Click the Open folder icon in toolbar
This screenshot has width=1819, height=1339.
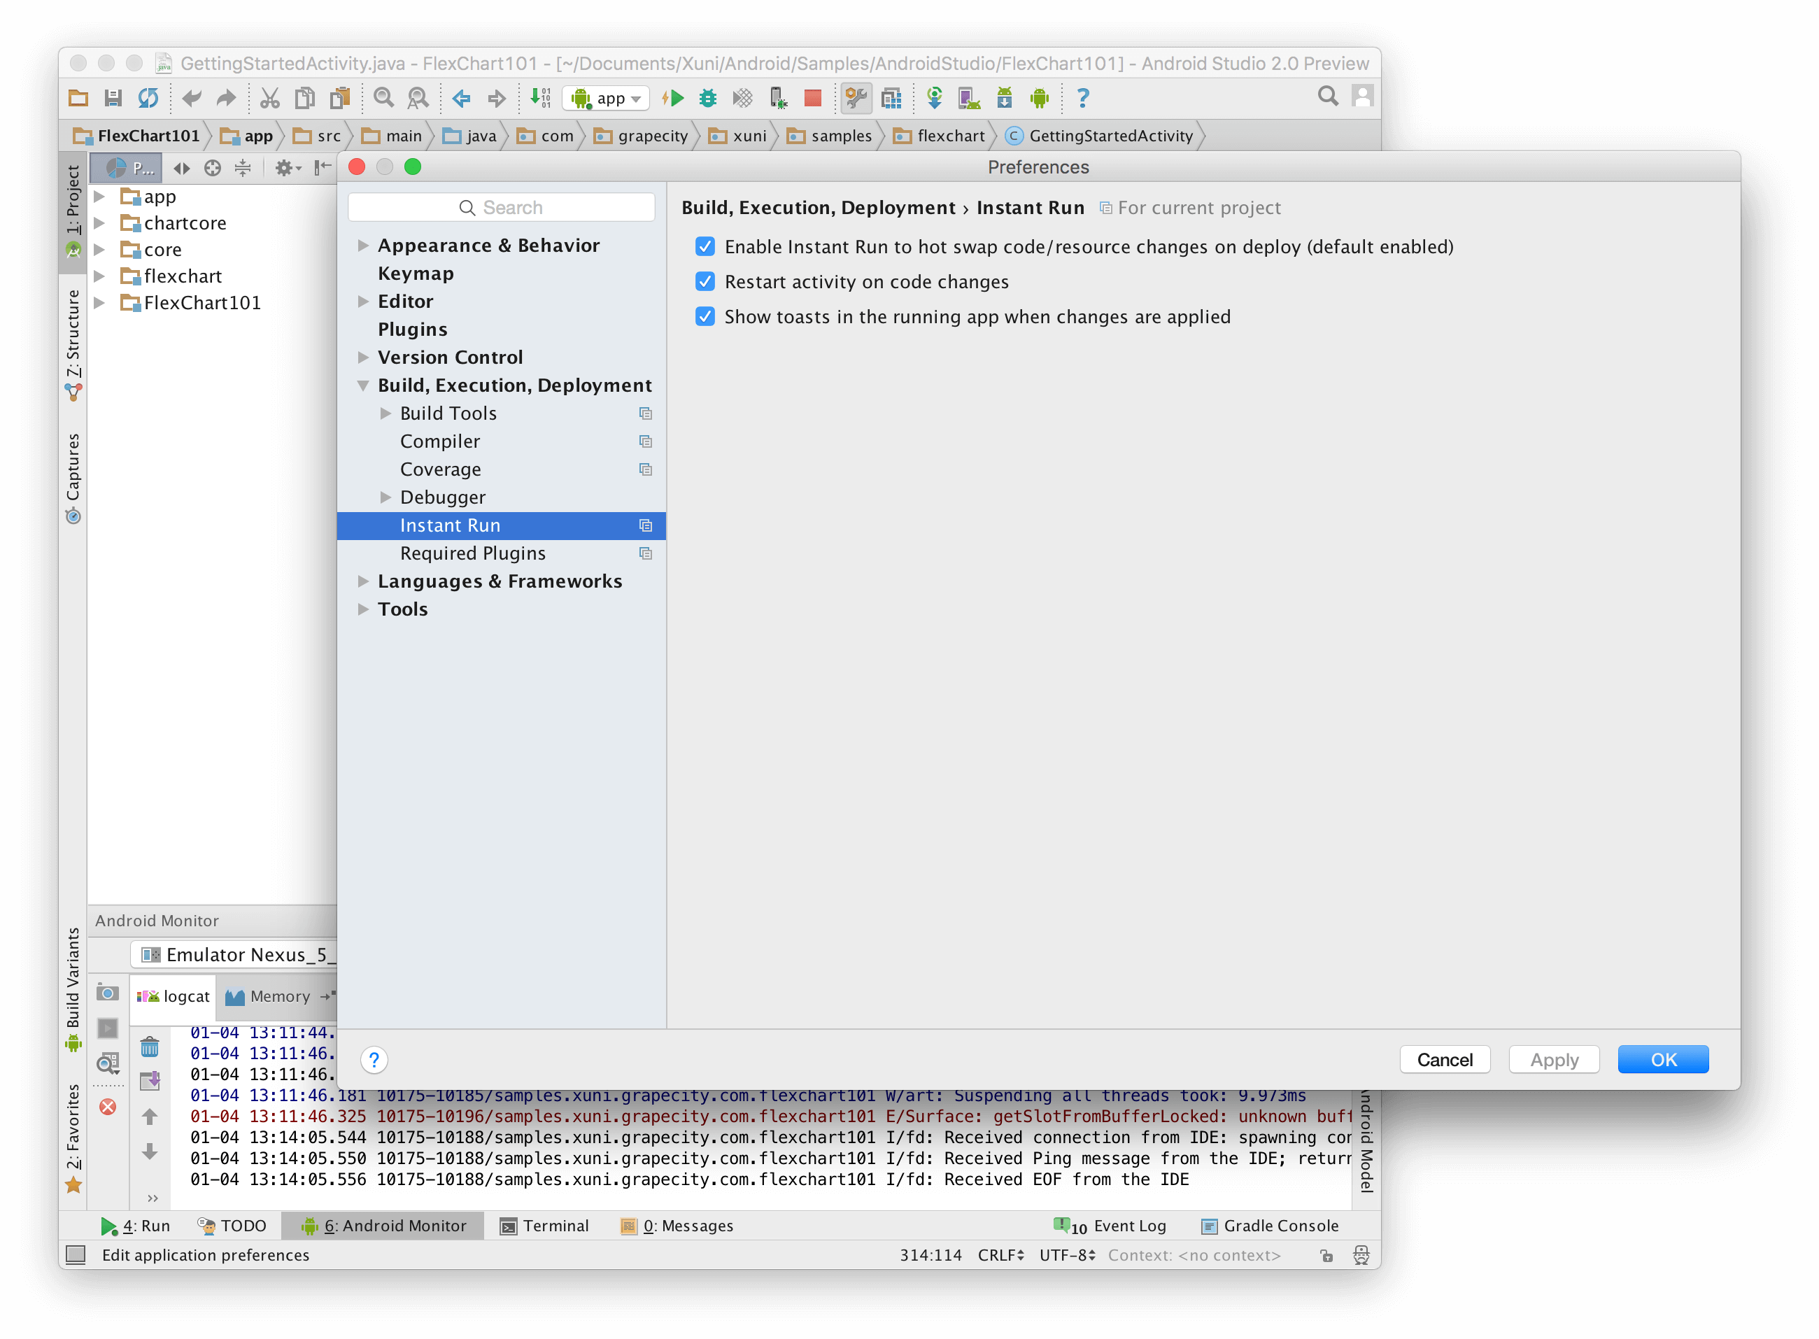[78, 98]
